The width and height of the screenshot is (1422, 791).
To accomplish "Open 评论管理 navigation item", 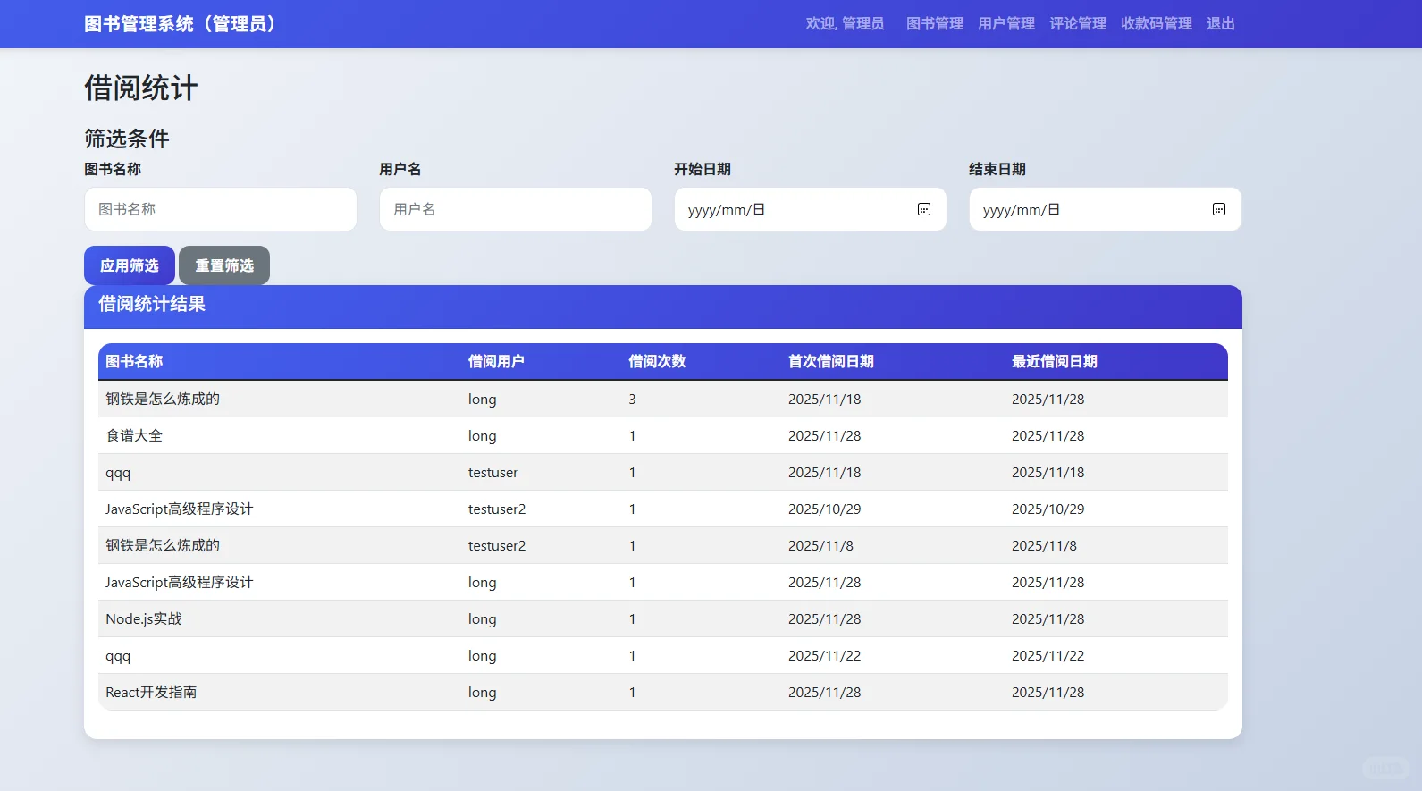I will [x=1078, y=23].
